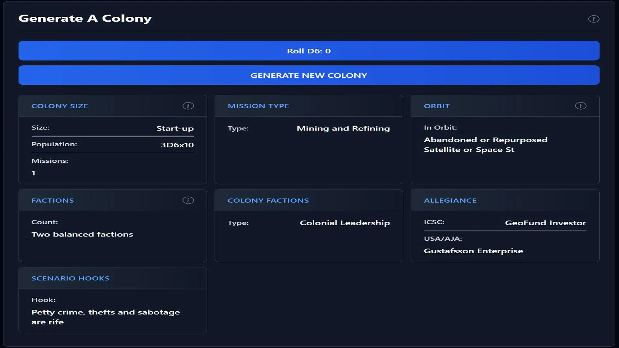
Task: Click the Generate A Colony info icon
Action: (x=594, y=19)
